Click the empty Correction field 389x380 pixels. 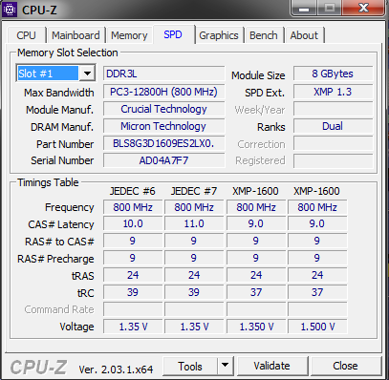pos(333,143)
